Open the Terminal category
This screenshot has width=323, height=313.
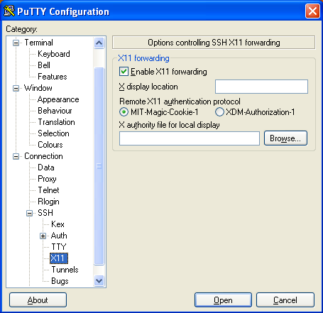pyautogui.click(x=39, y=43)
